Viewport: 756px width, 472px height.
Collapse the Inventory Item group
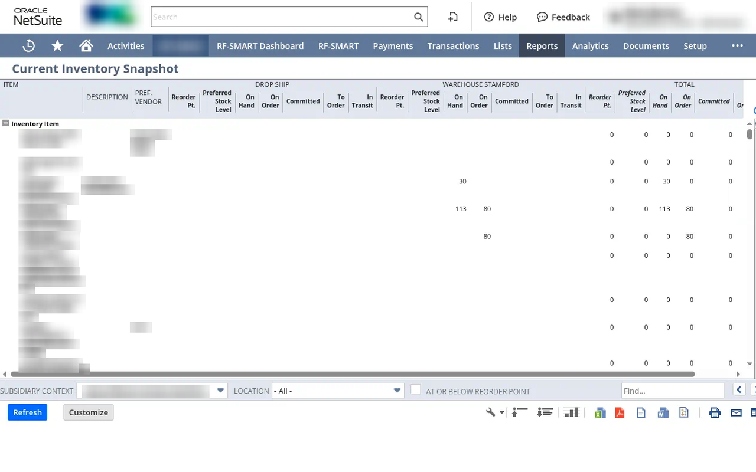pyautogui.click(x=6, y=123)
